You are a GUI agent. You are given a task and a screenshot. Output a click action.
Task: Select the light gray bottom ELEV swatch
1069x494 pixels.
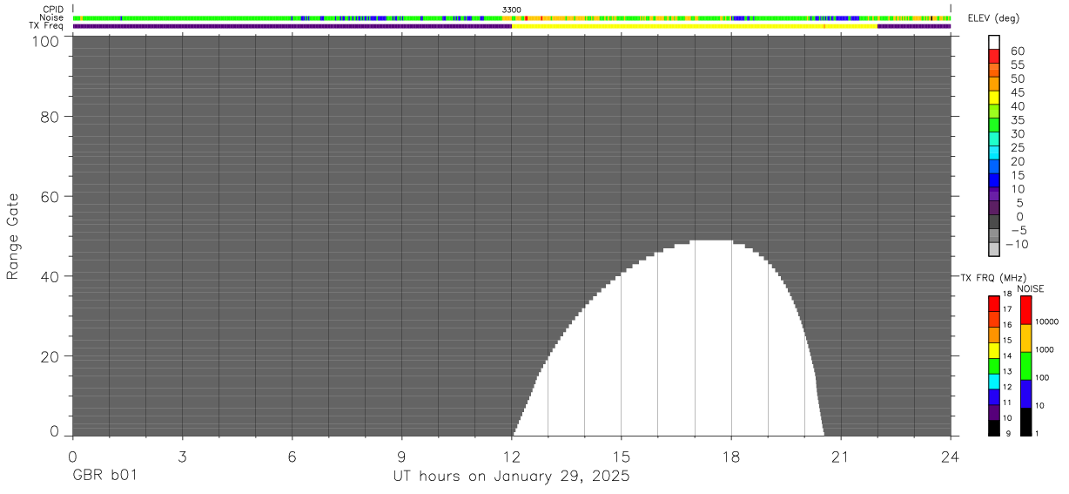coord(994,249)
